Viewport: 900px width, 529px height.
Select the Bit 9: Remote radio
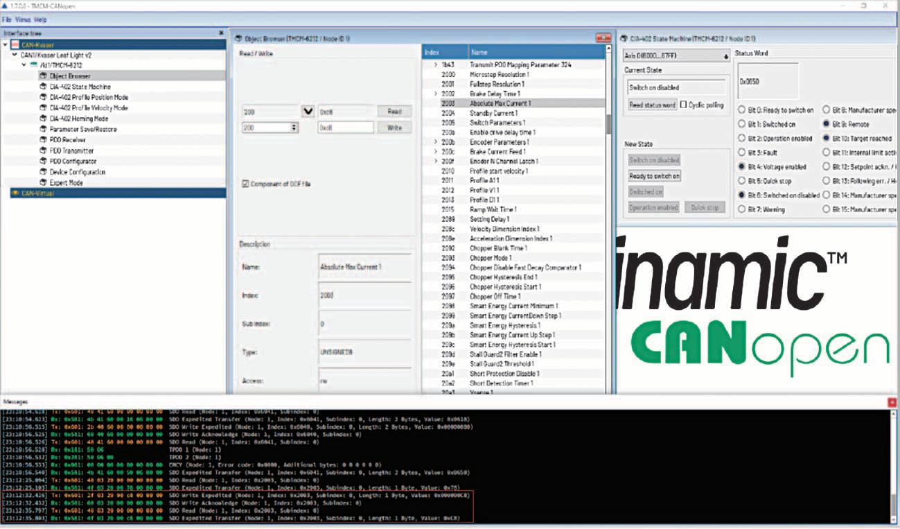click(x=827, y=125)
